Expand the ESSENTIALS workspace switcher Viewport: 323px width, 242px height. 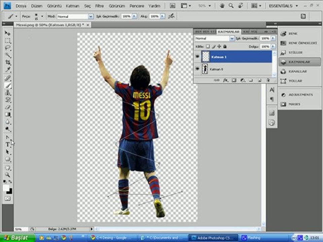click(283, 6)
